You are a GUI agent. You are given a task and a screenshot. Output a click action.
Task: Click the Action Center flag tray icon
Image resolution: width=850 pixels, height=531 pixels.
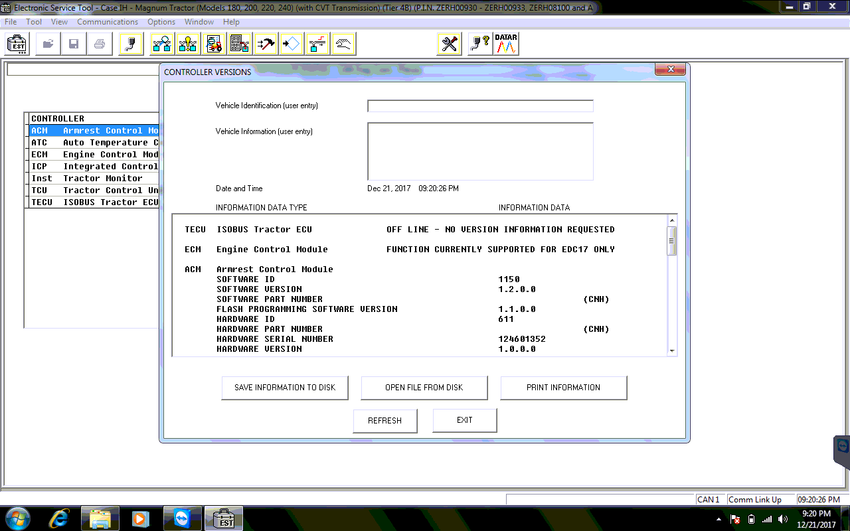[735, 519]
